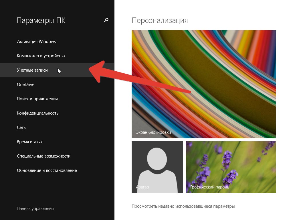This screenshot has height=220, width=293.
Task: Open Панель управления link at bottom
Action: pos(35,209)
